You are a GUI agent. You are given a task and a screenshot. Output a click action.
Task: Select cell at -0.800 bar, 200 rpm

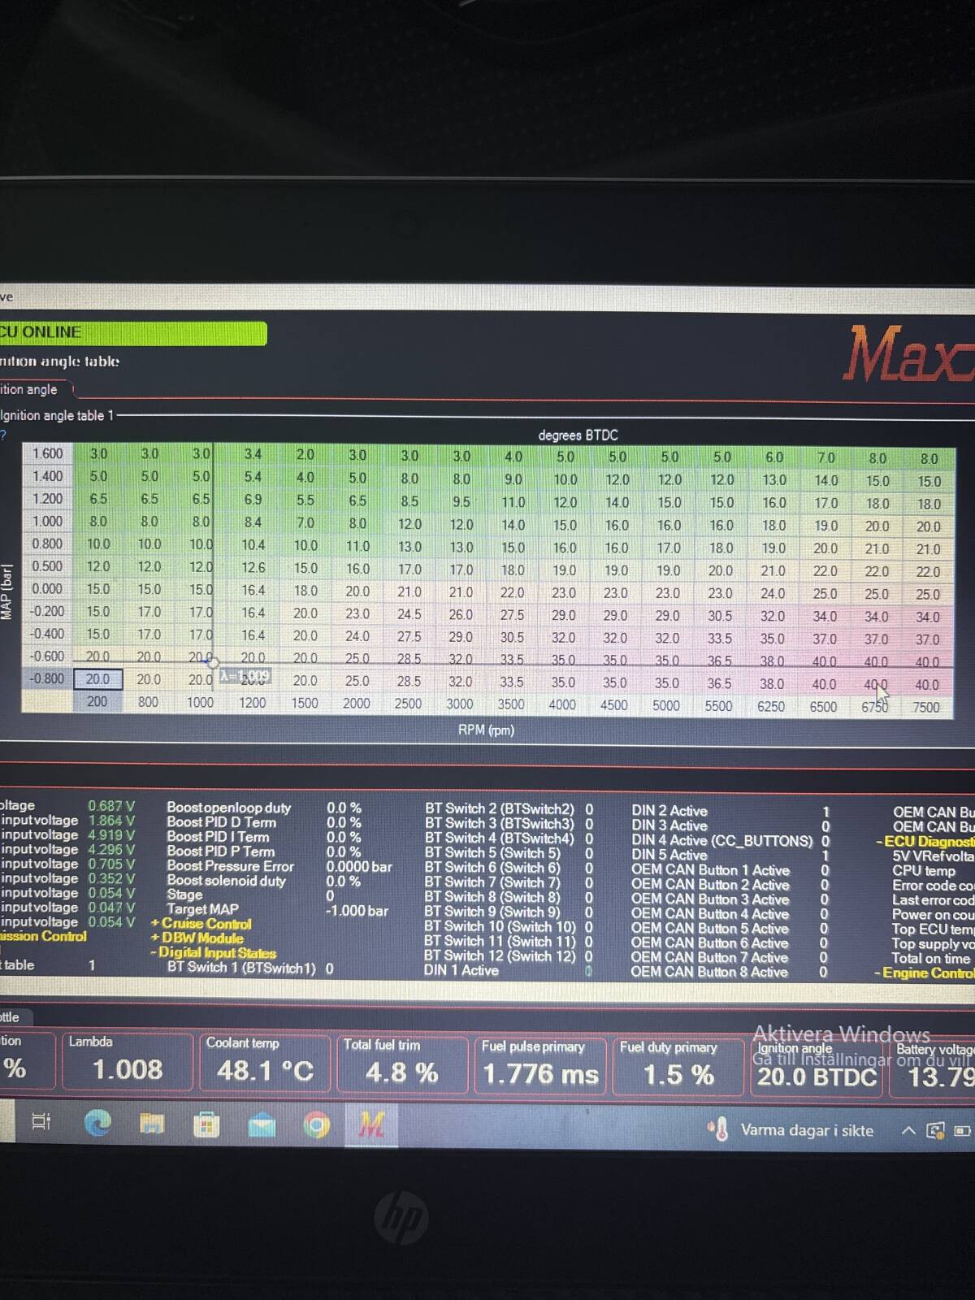98,679
